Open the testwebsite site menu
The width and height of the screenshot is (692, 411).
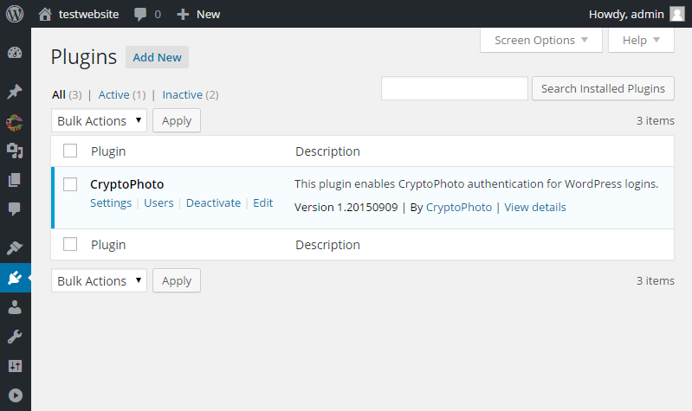coord(88,14)
